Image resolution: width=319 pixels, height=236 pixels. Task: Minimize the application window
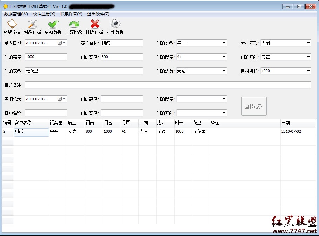(x=287, y=7)
